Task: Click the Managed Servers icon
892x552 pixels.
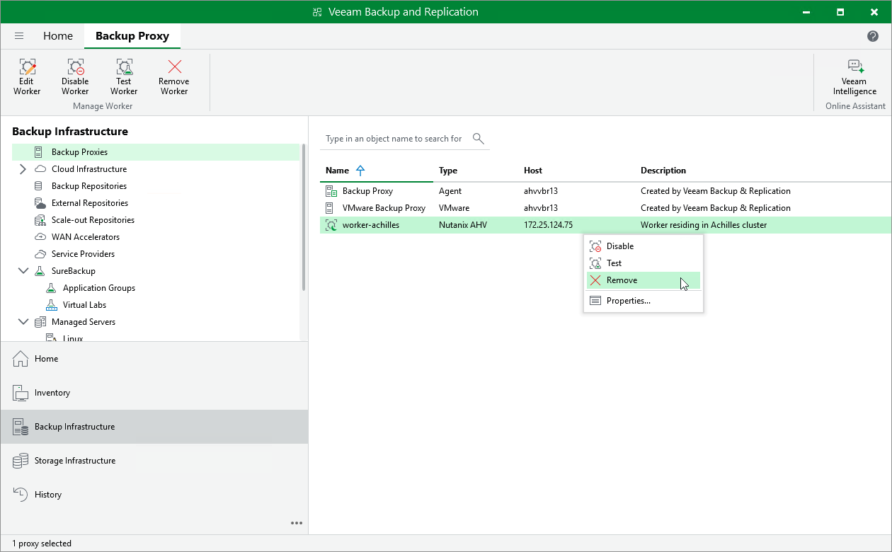Action: click(x=40, y=322)
